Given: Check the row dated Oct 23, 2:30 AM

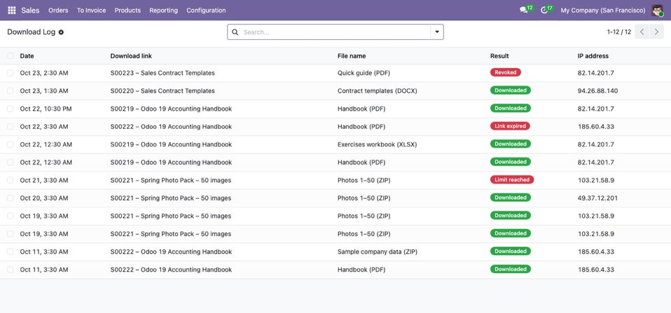Looking at the screenshot, I should 11,73.
